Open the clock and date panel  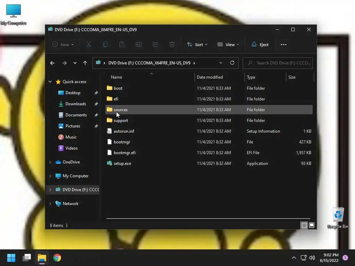[x=329, y=258]
